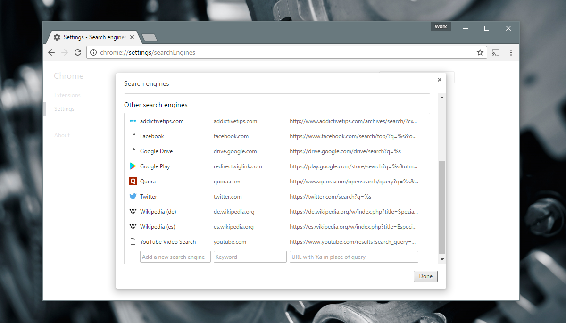Click the Keyword input field

pos(250,257)
